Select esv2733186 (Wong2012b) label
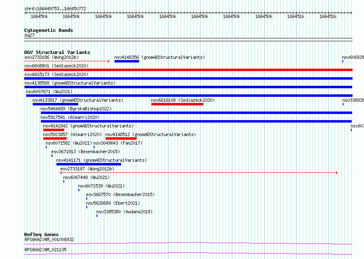 click(52, 57)
